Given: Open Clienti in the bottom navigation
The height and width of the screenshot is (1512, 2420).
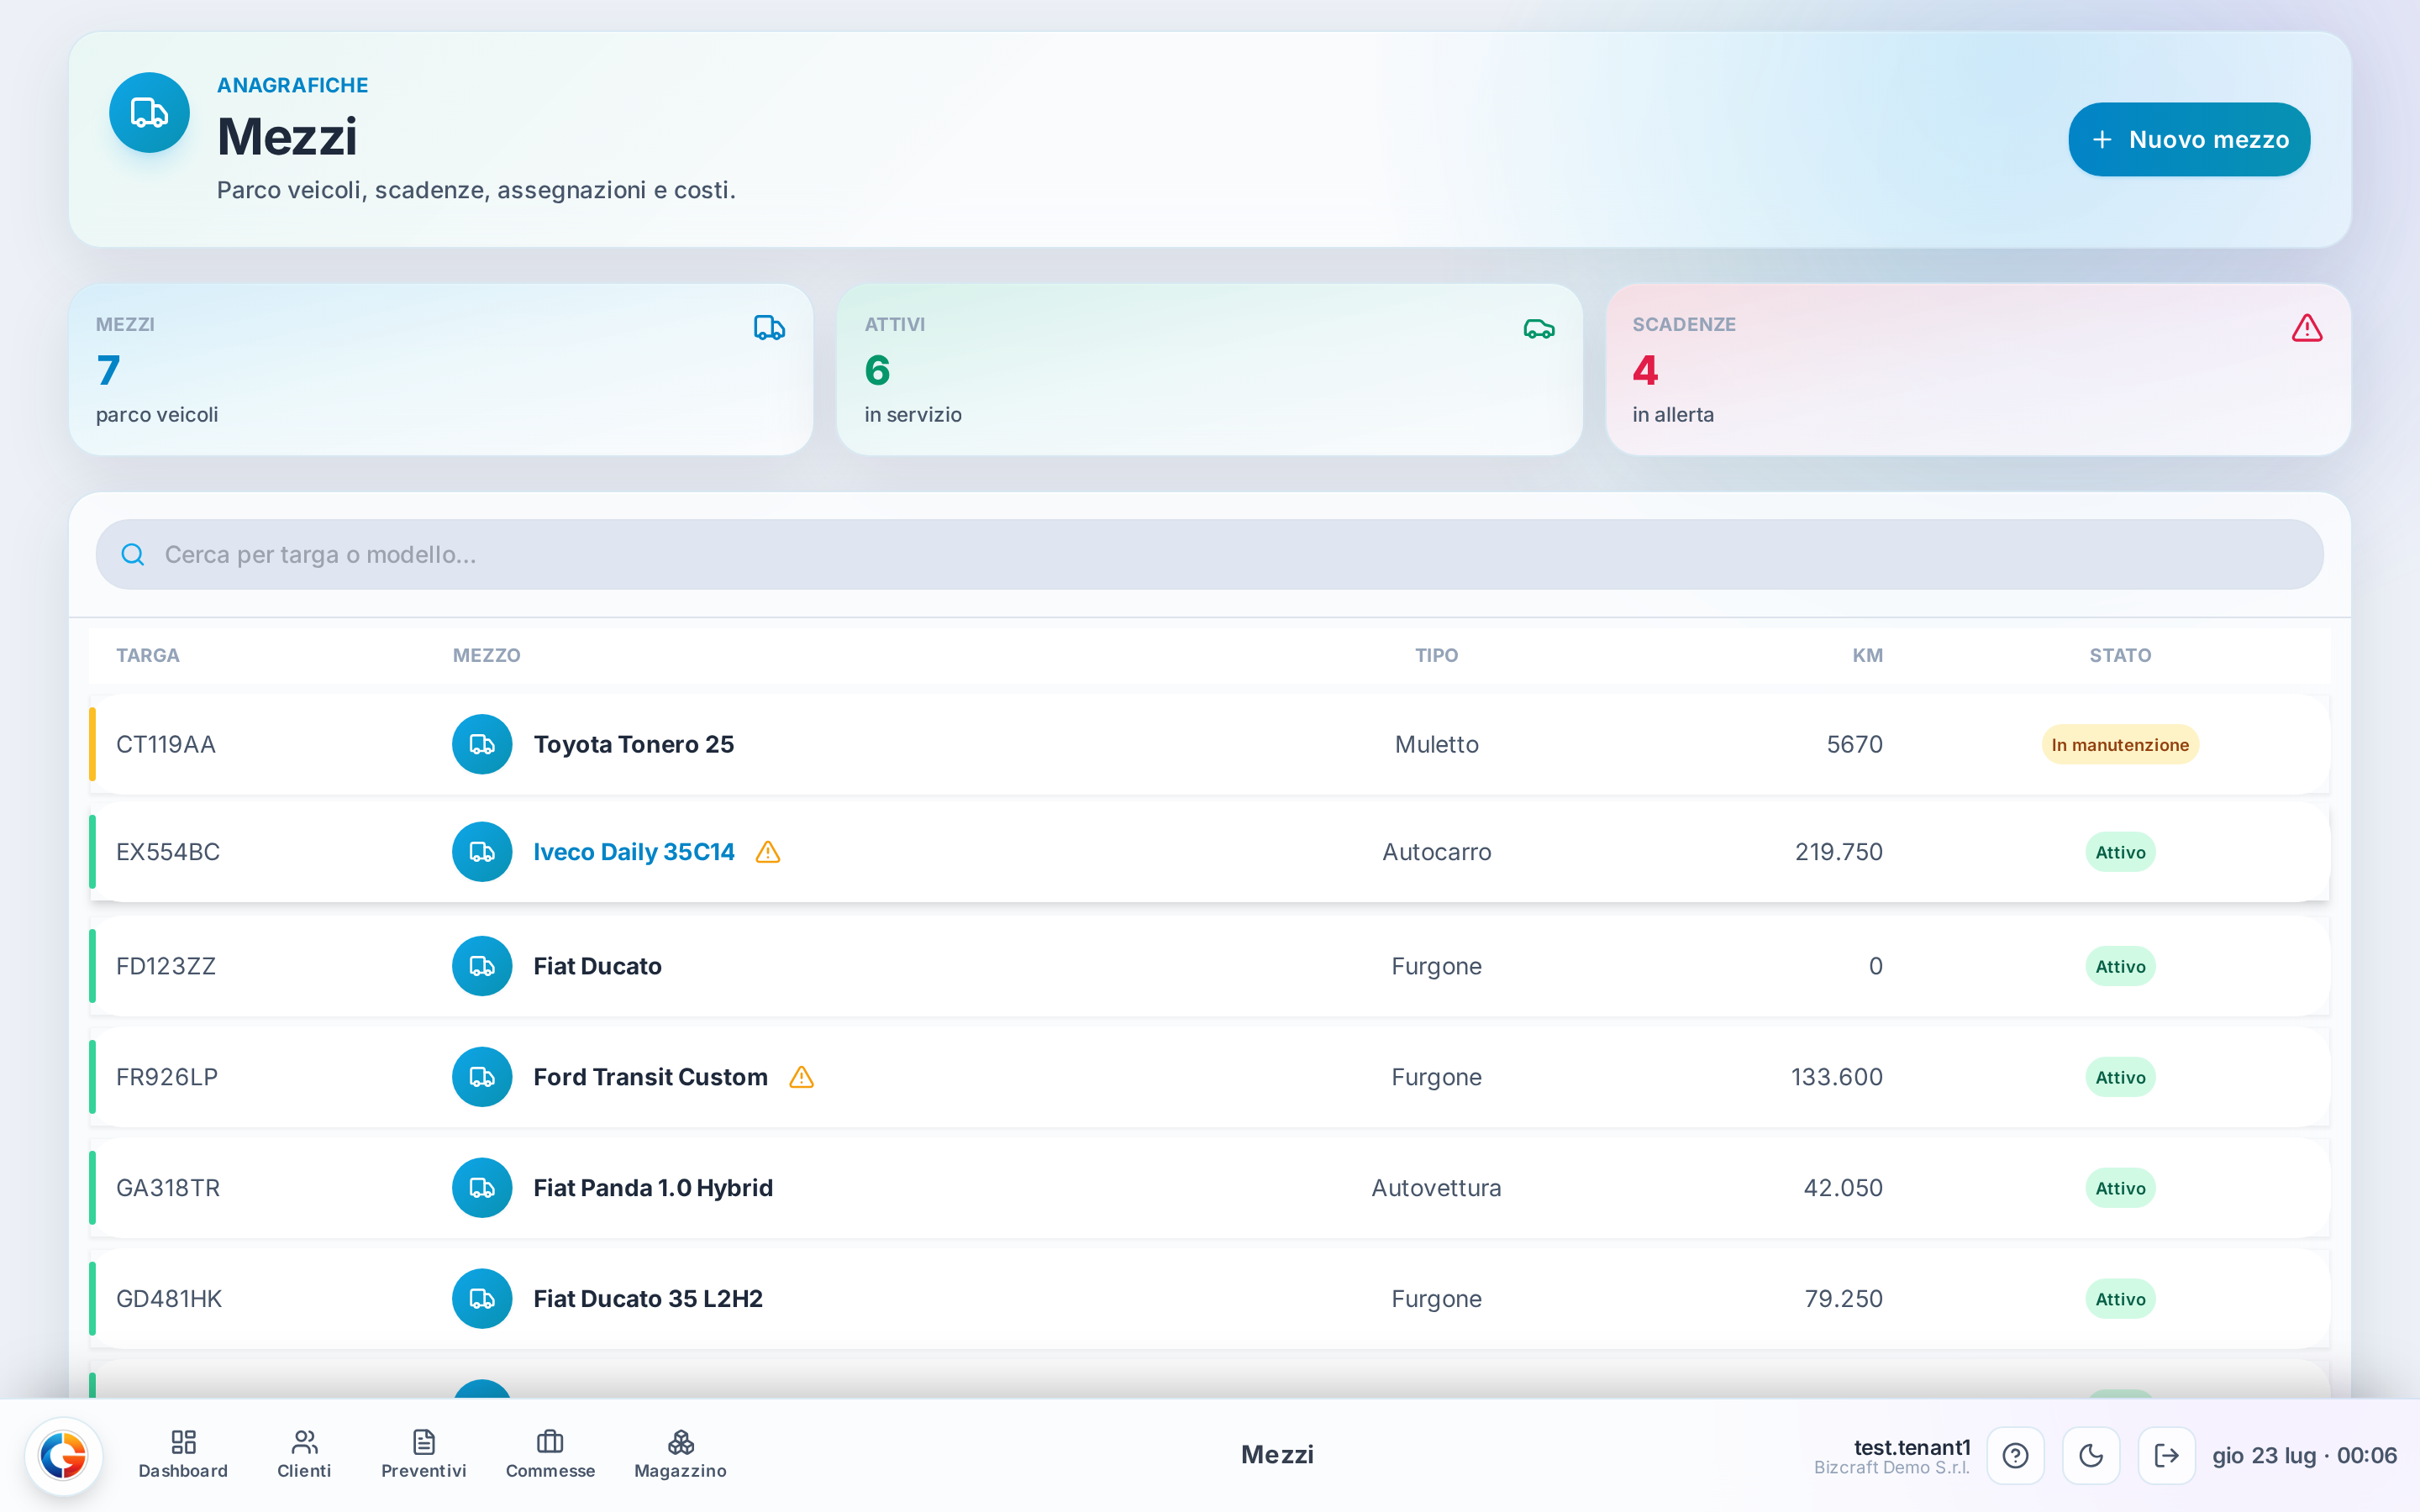Looking at the screenshot, I should [304, 1455].
